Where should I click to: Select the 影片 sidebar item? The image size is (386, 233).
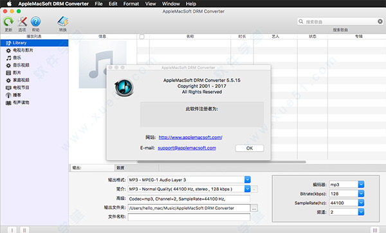[35, 73]
